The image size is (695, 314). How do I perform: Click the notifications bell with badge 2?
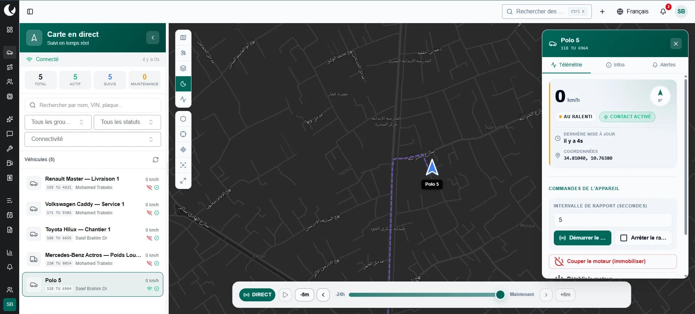663,12
